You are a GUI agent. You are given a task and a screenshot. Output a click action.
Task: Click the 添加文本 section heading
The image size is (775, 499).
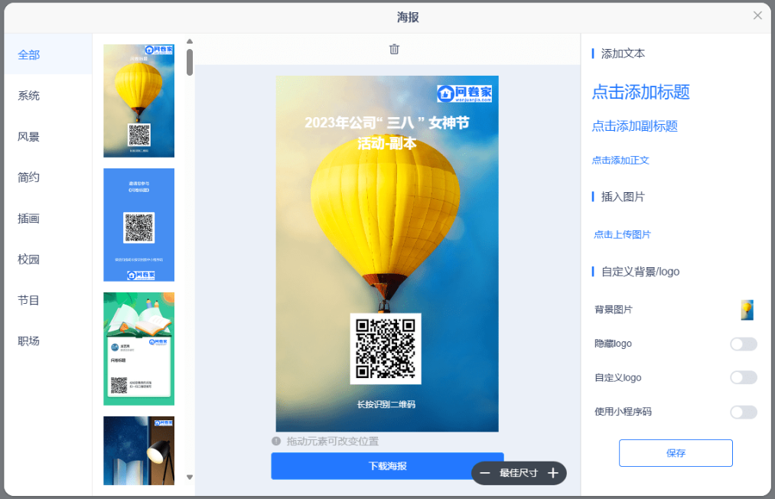pyautogui.click(x=623, y=54)
